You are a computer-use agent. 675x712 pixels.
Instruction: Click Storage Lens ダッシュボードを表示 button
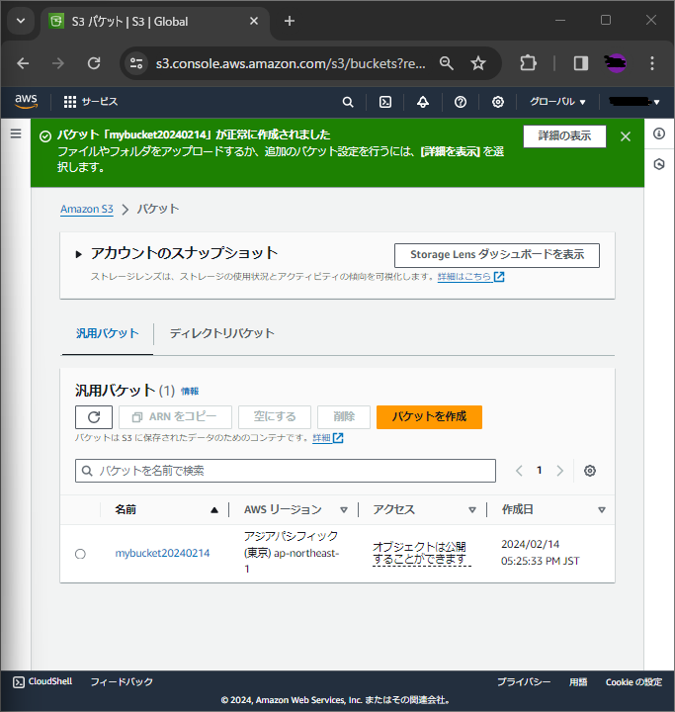tap(497, 255)
